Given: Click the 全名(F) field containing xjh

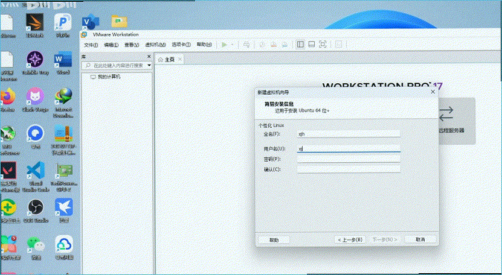Looking at the screenshot, I should pos(349,134).
